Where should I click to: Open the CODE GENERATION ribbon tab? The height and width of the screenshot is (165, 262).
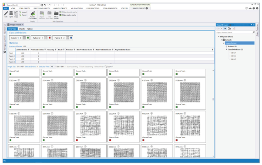110,8
